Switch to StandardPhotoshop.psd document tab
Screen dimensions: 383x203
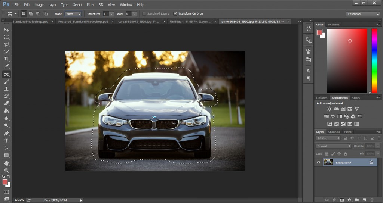pos(30,21)
